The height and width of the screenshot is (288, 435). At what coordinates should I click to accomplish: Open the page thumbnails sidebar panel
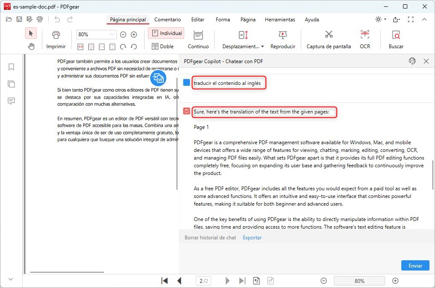(11, 84)
